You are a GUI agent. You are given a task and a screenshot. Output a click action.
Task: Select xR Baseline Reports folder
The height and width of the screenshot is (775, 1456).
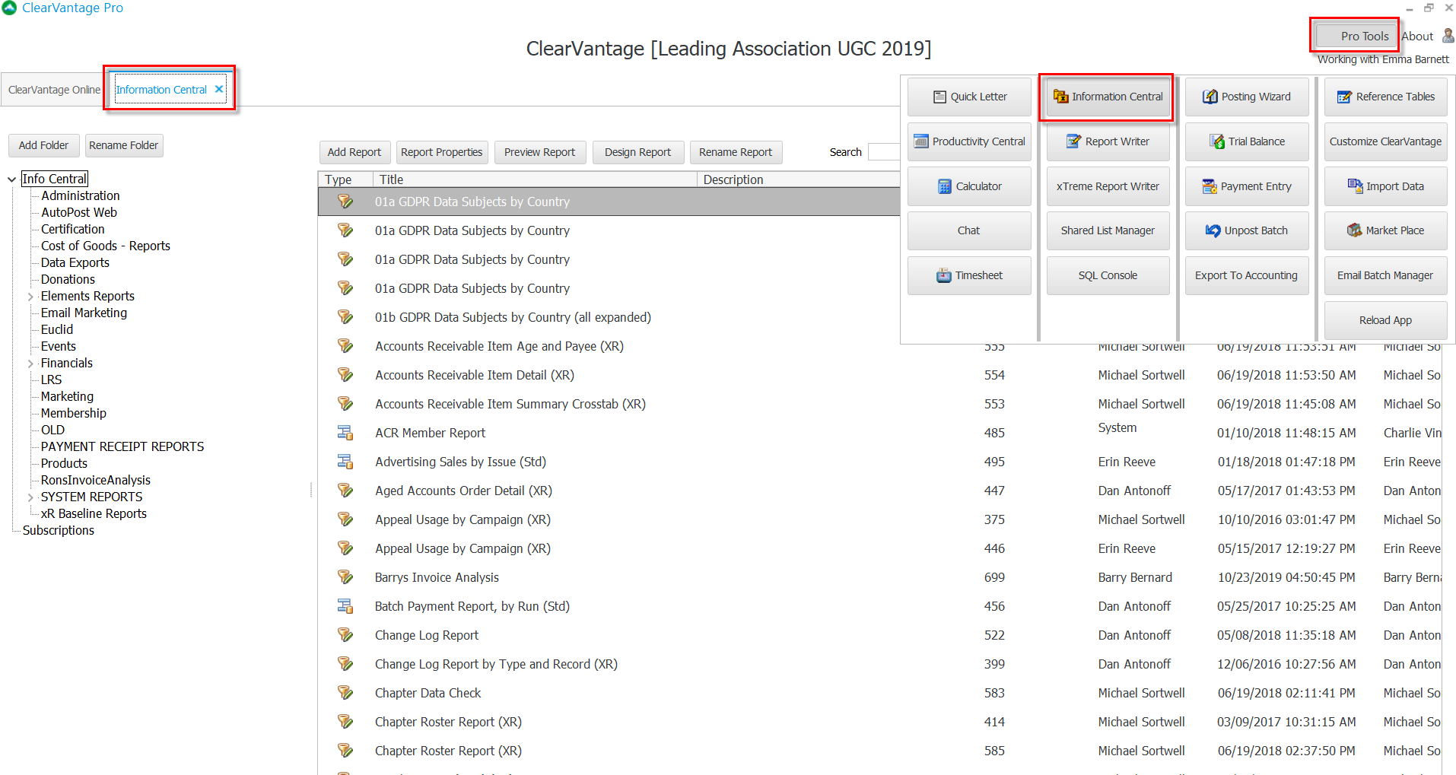point(94,514)
